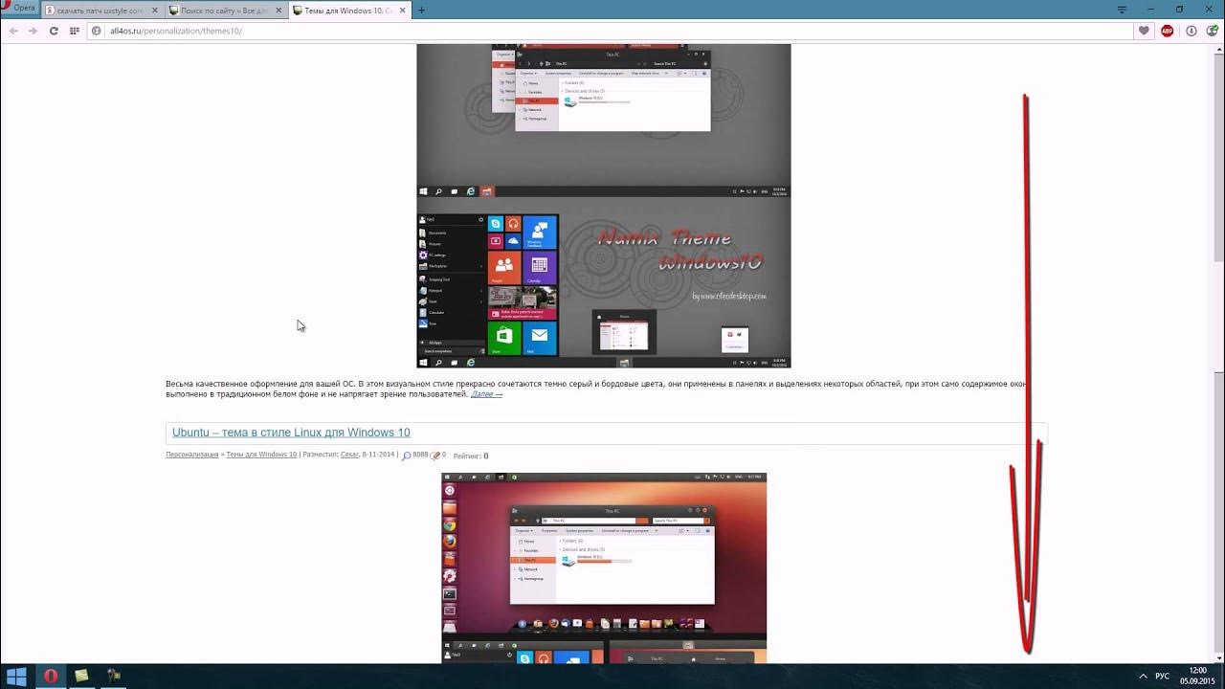Click the views magnifier icon near 8088
Image resolution: width=1225 pixels, height=689 pixels.
(x=406, y=456)
